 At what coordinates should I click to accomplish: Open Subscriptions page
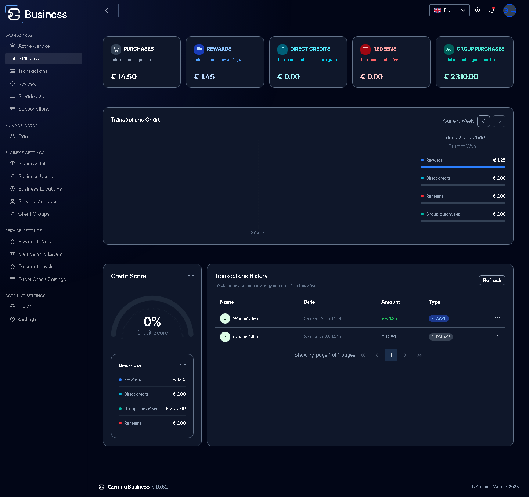pyautogui.click(x=44, y=109)
